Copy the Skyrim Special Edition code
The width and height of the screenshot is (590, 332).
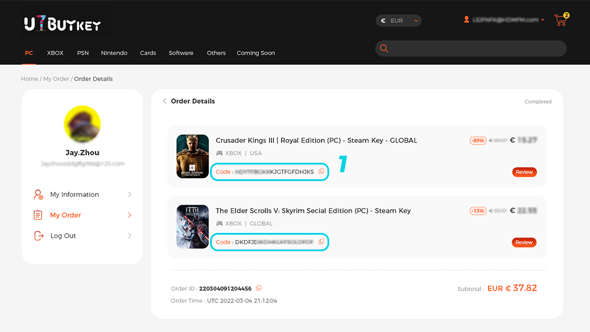click(x=322, y=242)
